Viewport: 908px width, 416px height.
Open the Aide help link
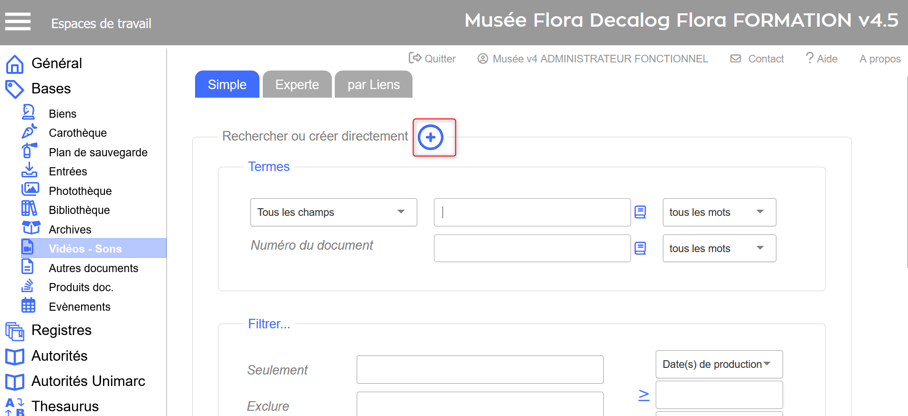pyautogui.click(x=822, y=59)
